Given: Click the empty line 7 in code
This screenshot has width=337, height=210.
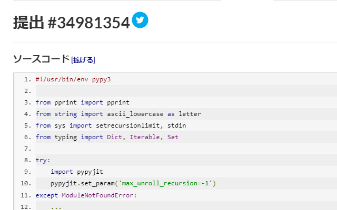Looking at the screenshot, I should 158,149.
